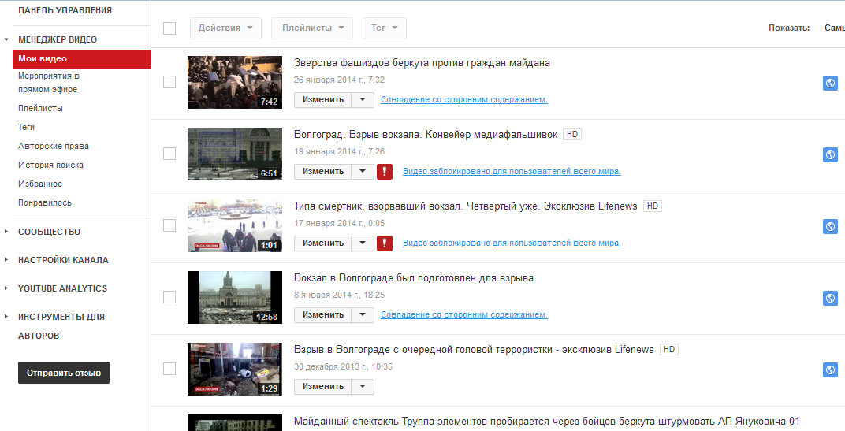Open title Вокзал в Волгограде был подготовлен для взрыва
This screenshot has height=431, width=845.
coord(414,278)
